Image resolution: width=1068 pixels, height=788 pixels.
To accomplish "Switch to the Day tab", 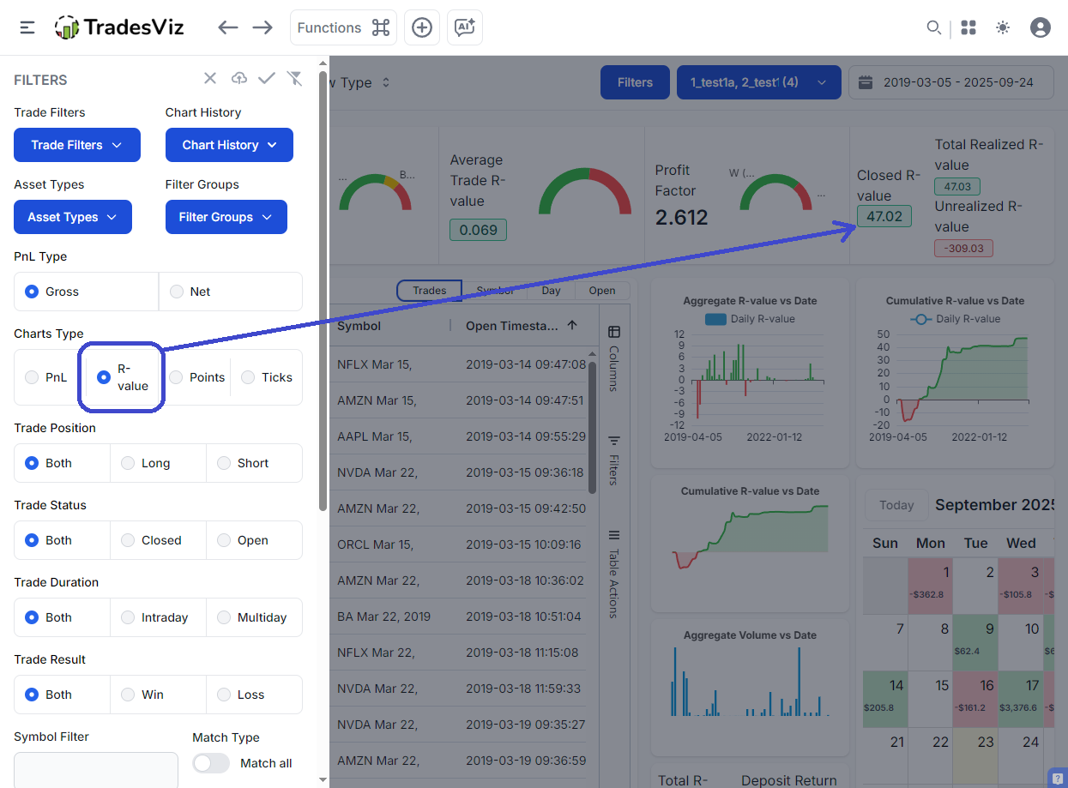I will point(551,291).
